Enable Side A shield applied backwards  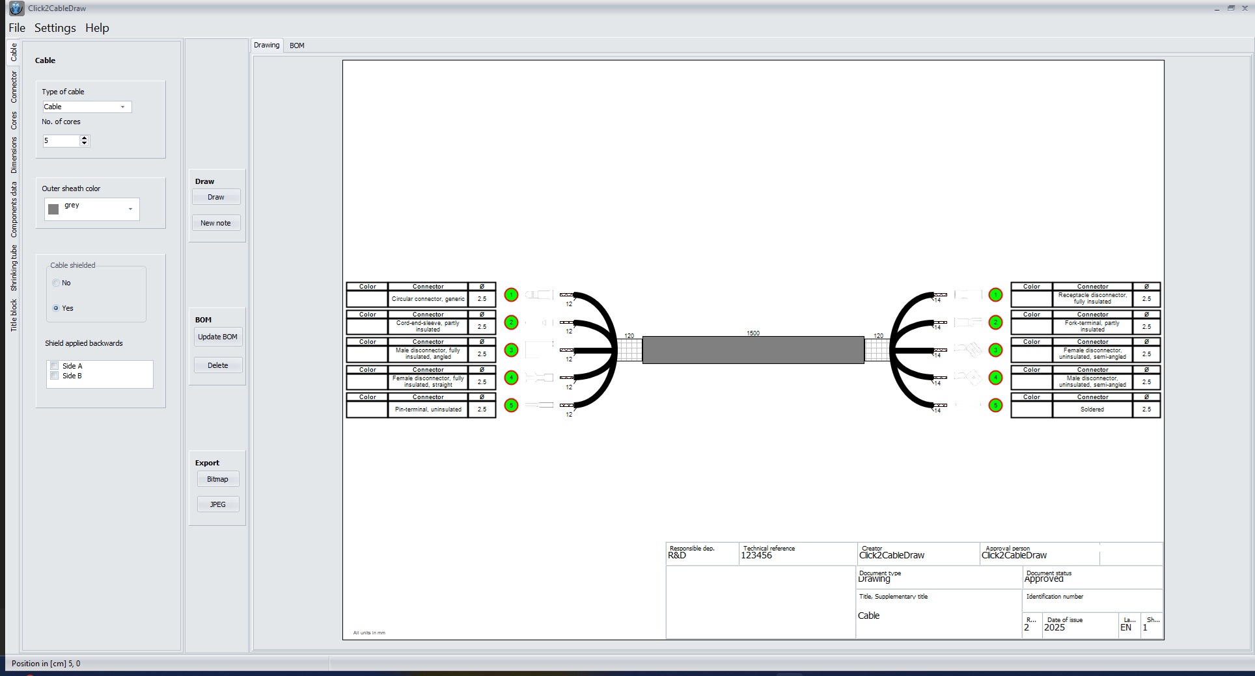pos(55,366)
